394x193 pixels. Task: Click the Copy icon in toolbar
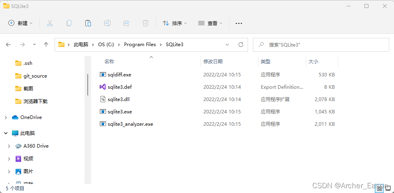[x=69, y=23]
